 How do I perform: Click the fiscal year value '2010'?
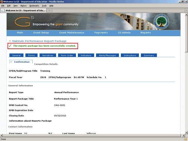tap(43, 77)
